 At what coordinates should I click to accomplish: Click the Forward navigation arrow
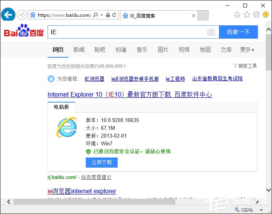(x=22, y=15)
